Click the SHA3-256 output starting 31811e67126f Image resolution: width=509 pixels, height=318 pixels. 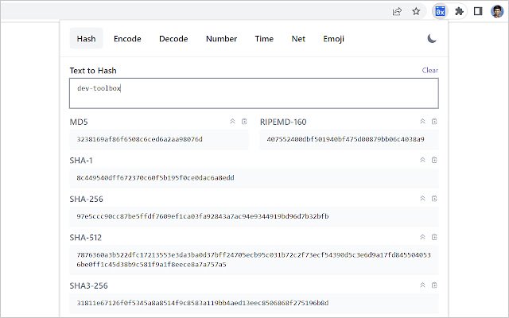click(254, 303)
